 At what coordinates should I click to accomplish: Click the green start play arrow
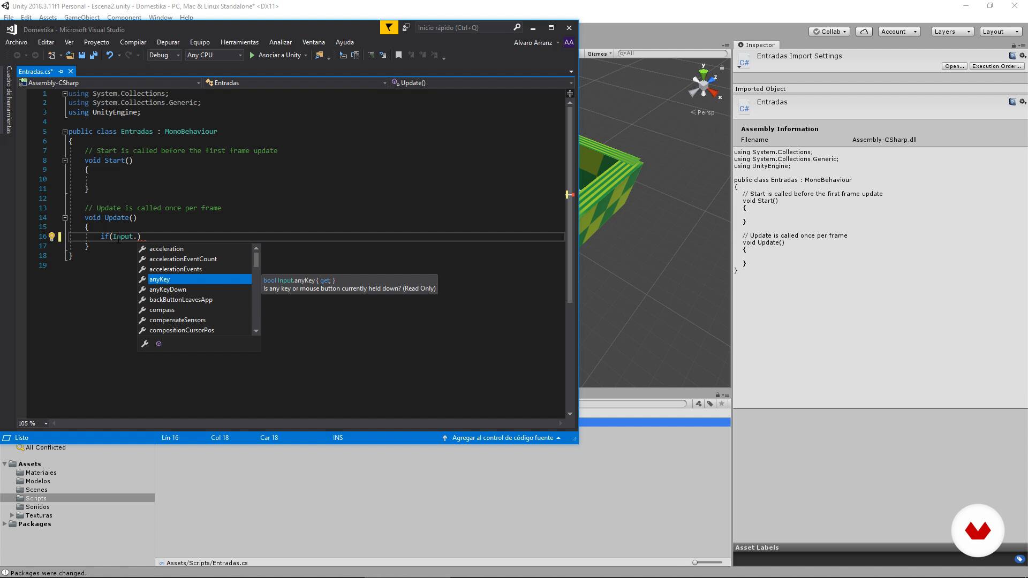(x=252, y=55)
